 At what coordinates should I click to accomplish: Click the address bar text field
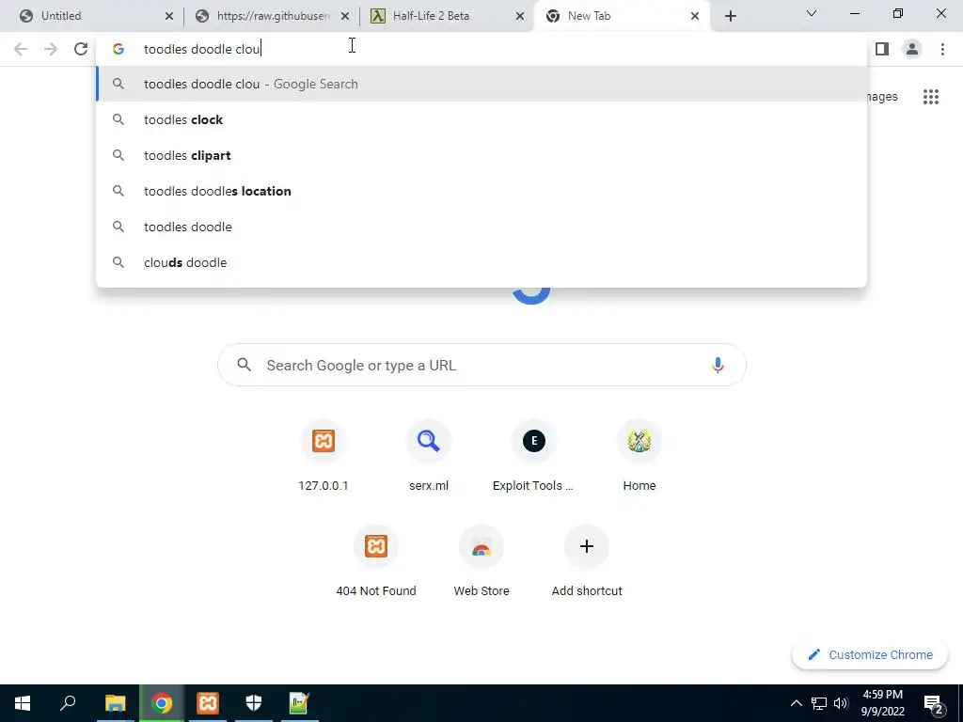coord(481,49)
